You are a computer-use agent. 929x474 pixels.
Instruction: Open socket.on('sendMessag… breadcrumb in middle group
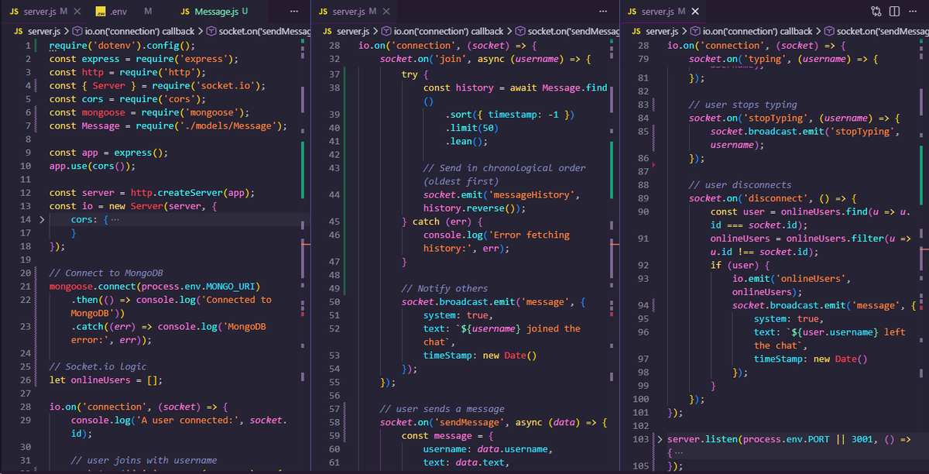click(x=567, y=31)
